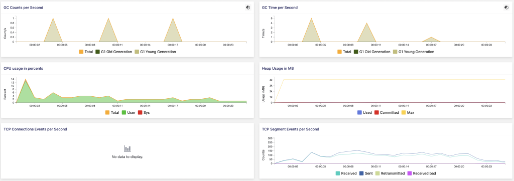Viewport: 514px width, 181px height.
Task: Select Received in TCP Segment Events legend
Action: pos(346,173)
